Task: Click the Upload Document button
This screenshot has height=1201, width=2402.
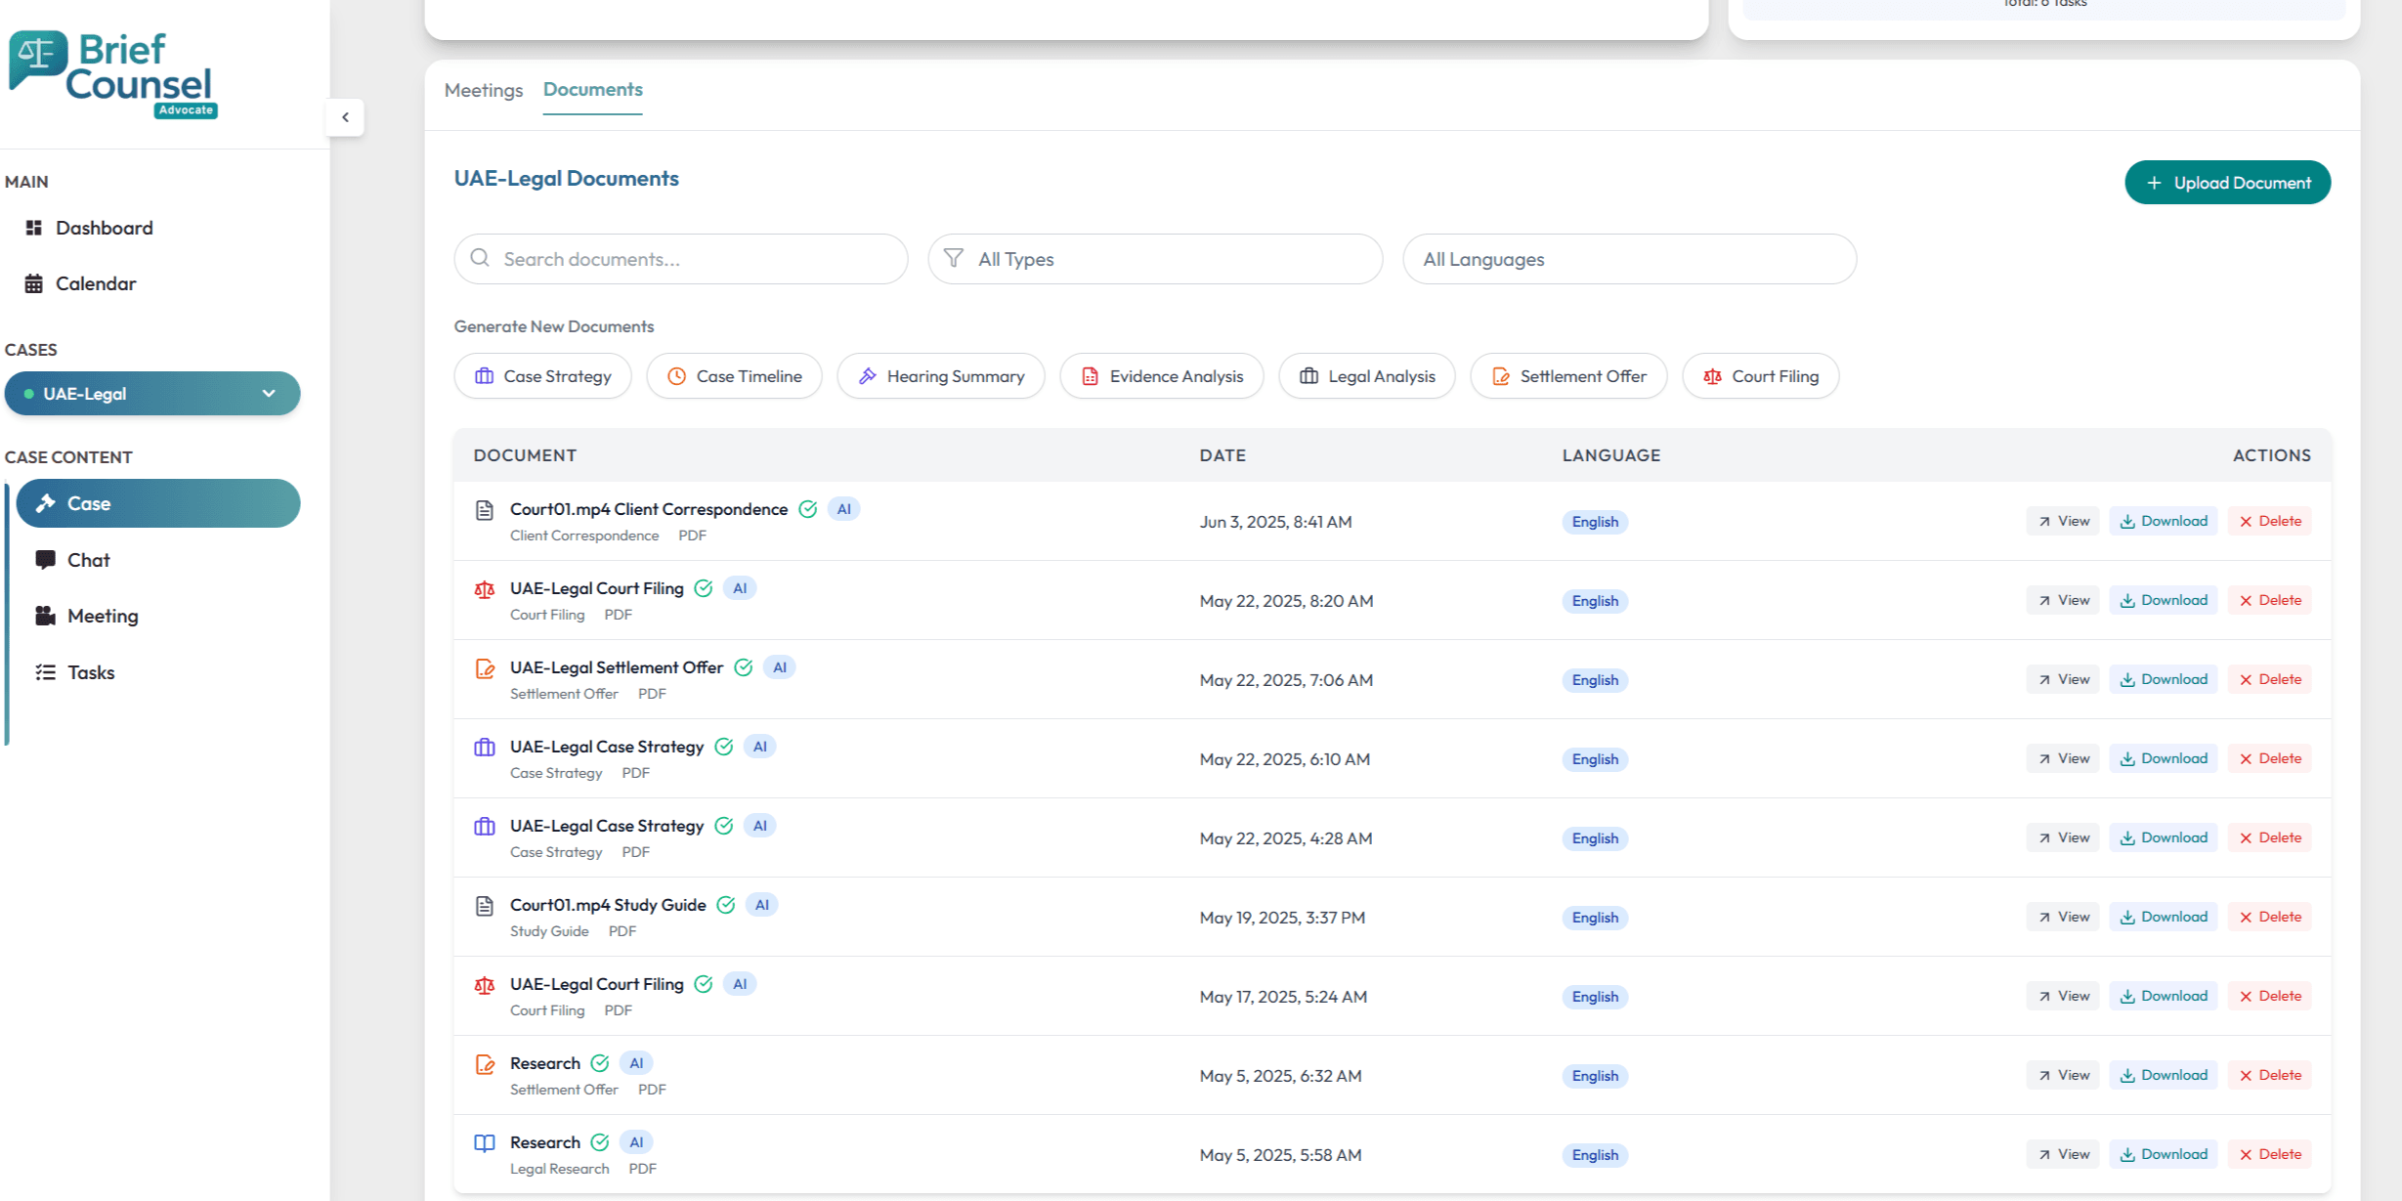Action: click(2227, 183)
